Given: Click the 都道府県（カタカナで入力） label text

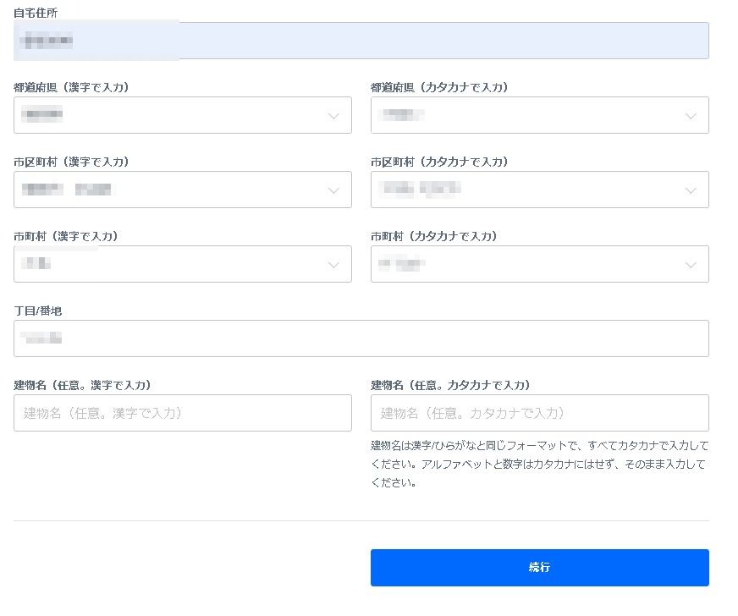Looking at the screenshot, I should 438,87.
